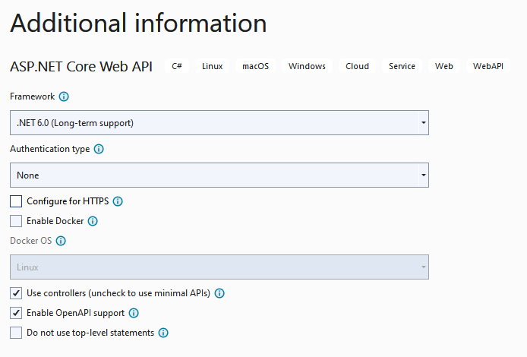Disable the Enable OpenAPI support checkbox

[x=16, y=313]
